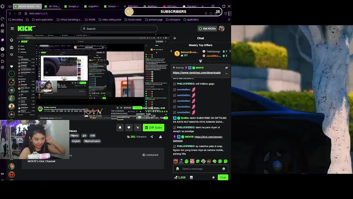This screenshot has width=353, height=199.
Task: Toggle follow heart button
Action: coord(129,127)
